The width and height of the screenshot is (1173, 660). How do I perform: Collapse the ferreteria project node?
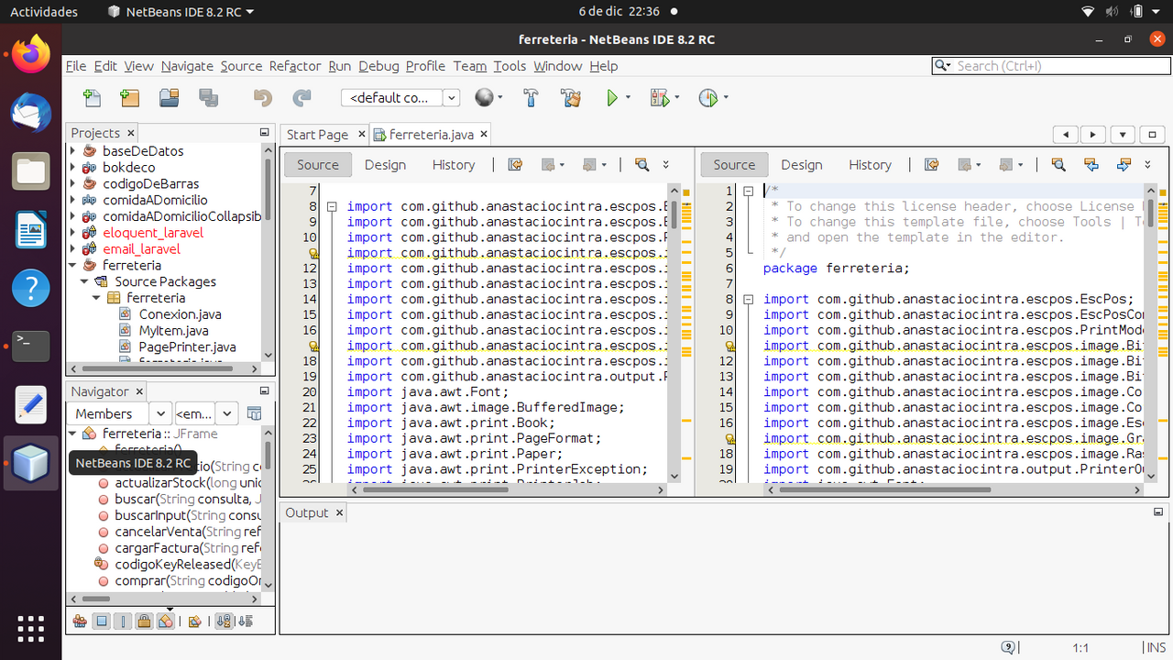(73, 266)
